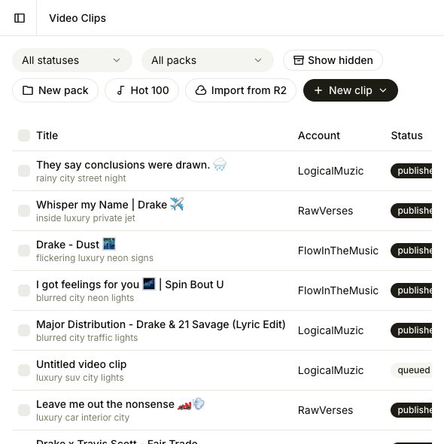Select the checkbox for Untitled video clip
Image resolution: width=444 pixels, height=444 pixels.
point(24,370)
